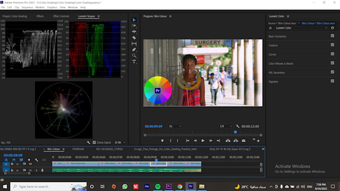The height and width of the screenshot is (191, 340).
Task: Click the Lift button
Action: click(228, 141)
